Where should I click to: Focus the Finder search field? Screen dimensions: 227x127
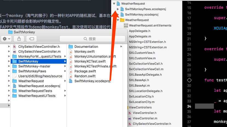pyautogui.click(x=92, y=39)
